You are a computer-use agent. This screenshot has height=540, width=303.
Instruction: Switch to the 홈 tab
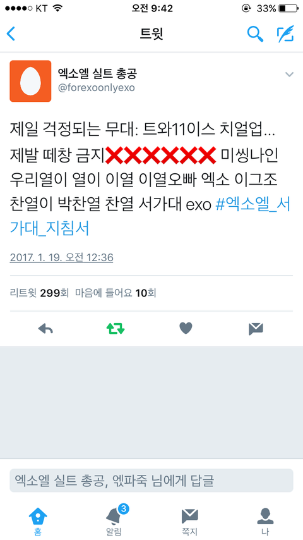tap(38, 522)
